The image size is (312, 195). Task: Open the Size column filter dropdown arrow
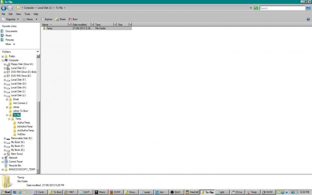pyautogui.click(x=130, y=24)
